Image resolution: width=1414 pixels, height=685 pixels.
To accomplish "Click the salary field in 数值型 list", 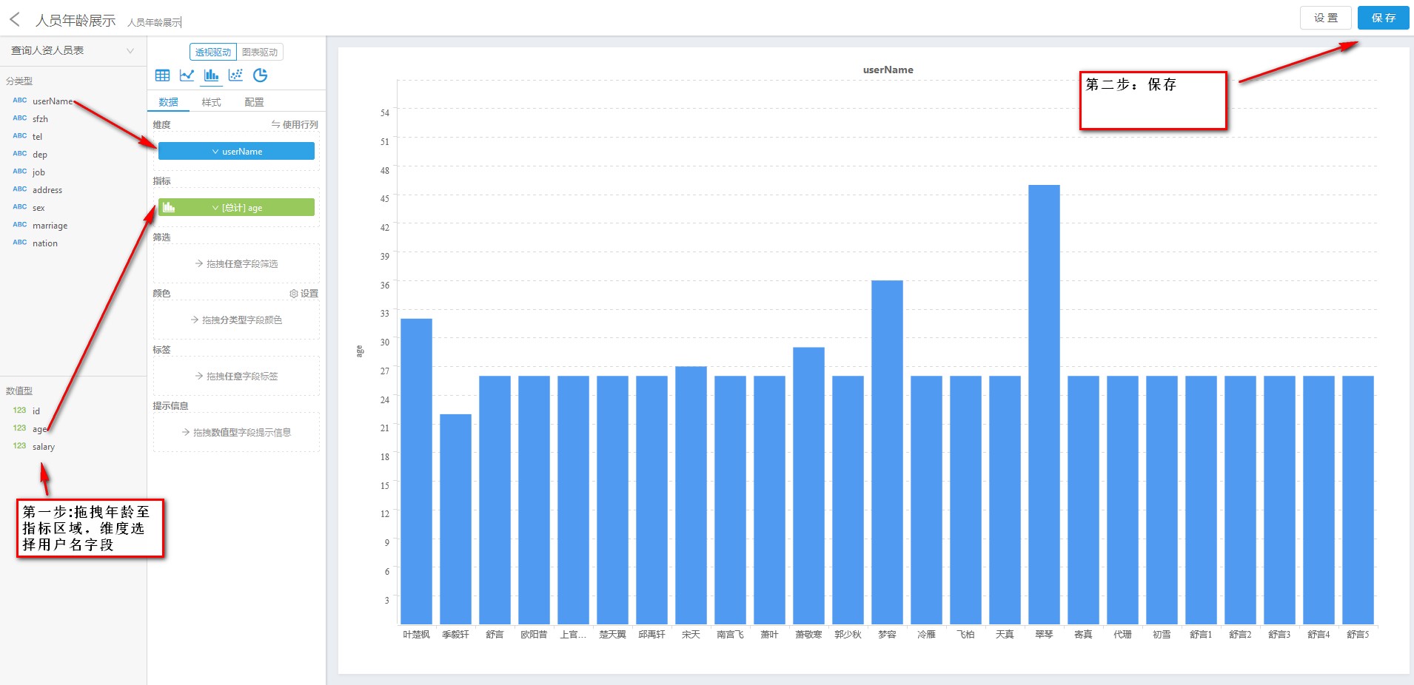I will [x=44, y=447].
